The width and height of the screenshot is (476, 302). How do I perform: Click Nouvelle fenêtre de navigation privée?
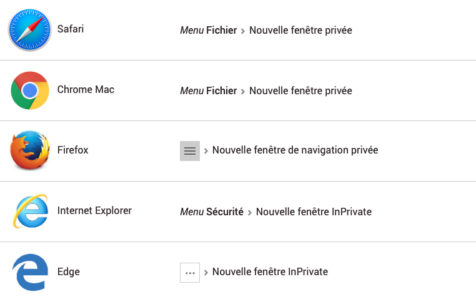click(295, 150)
